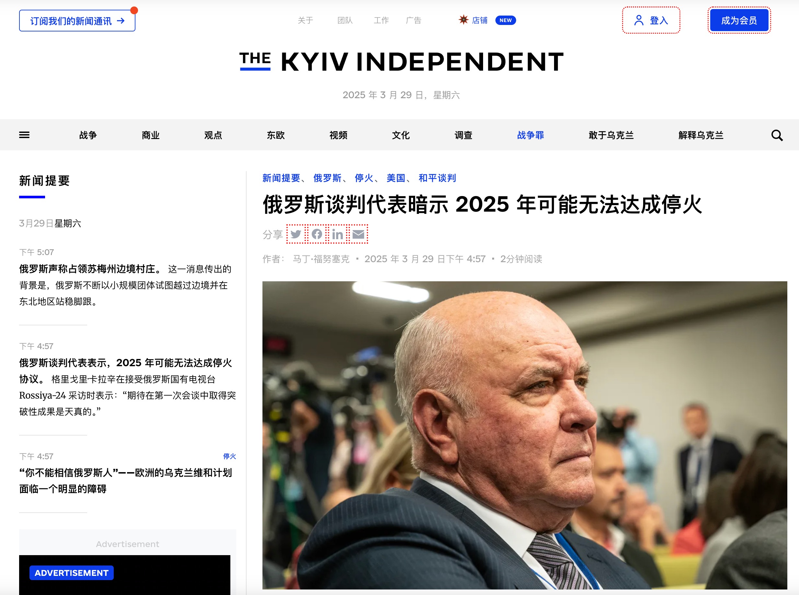Go to the 调查 section
The image size is (799, 595).
pos(463,135)
